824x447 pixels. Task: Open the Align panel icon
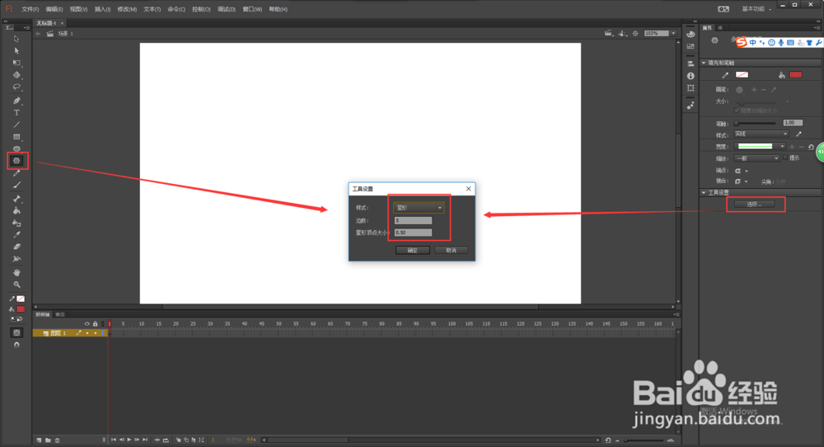click(691, 64)
